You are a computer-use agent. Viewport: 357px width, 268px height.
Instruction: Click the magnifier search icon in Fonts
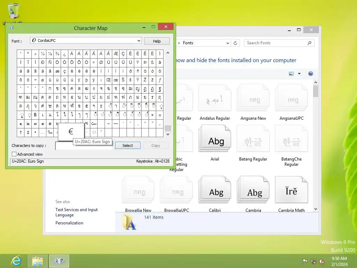(x=310, y=43)
